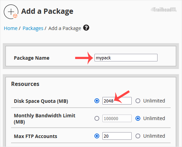Select the Max FTP Accounts custom value radio
Screen dimensions: 182x147
pyautogui.click(x=97, y=136)
